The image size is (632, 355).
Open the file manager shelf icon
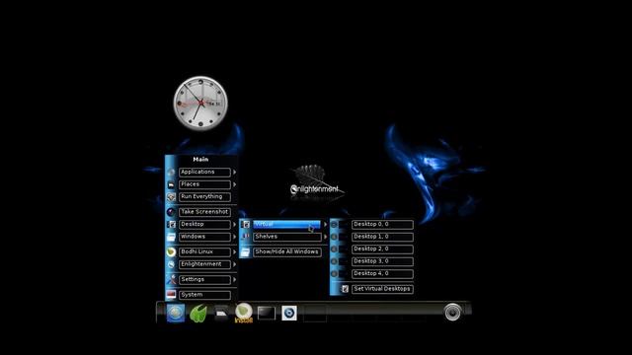[221, 313]
